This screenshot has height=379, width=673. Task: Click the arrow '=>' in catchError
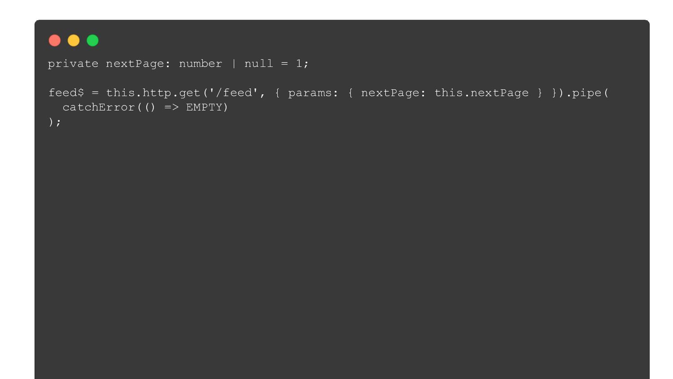(171, 107)
